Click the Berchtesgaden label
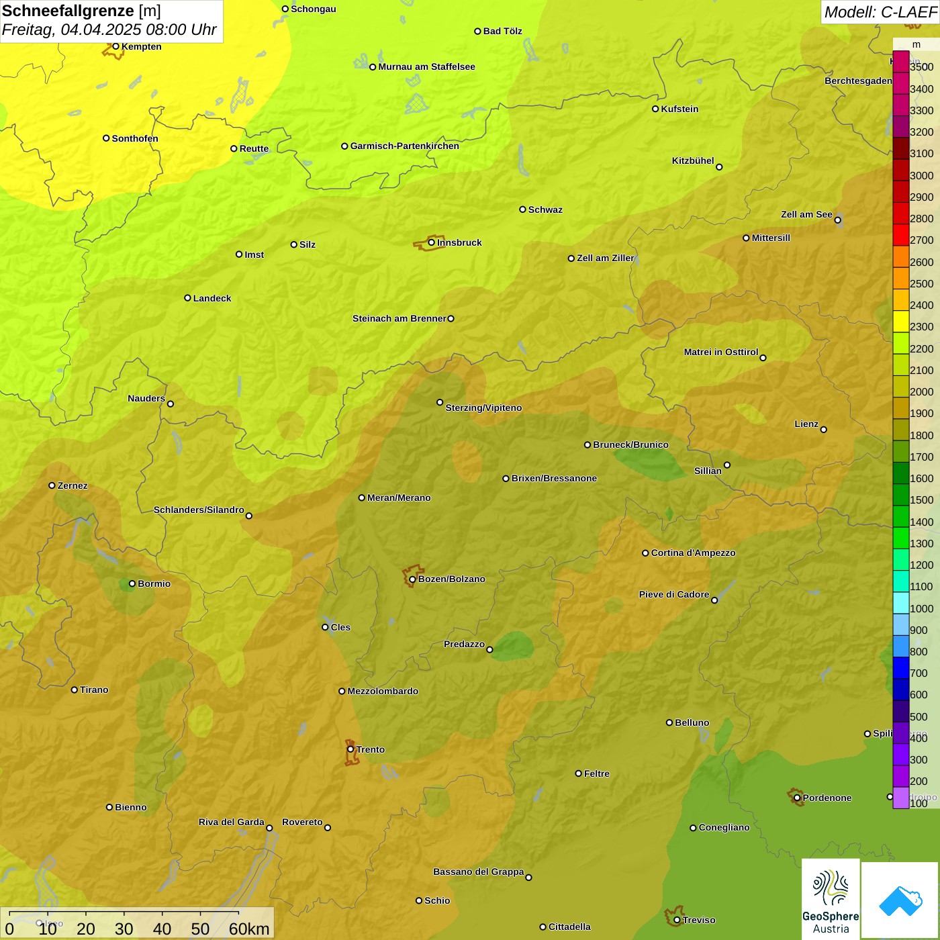This screenshot has width=940, height=940. click(x=859, y=81)
